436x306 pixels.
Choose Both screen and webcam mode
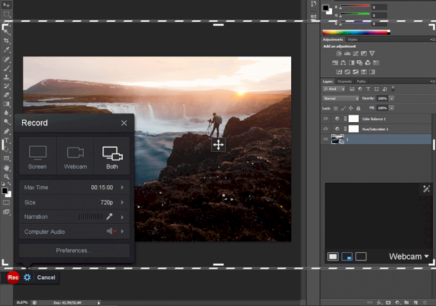[x=111, y=156]
